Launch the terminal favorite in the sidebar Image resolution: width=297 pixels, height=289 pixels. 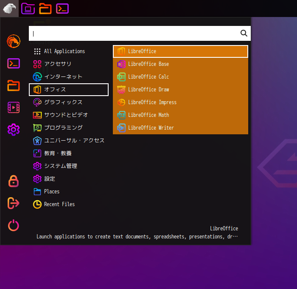14,63
